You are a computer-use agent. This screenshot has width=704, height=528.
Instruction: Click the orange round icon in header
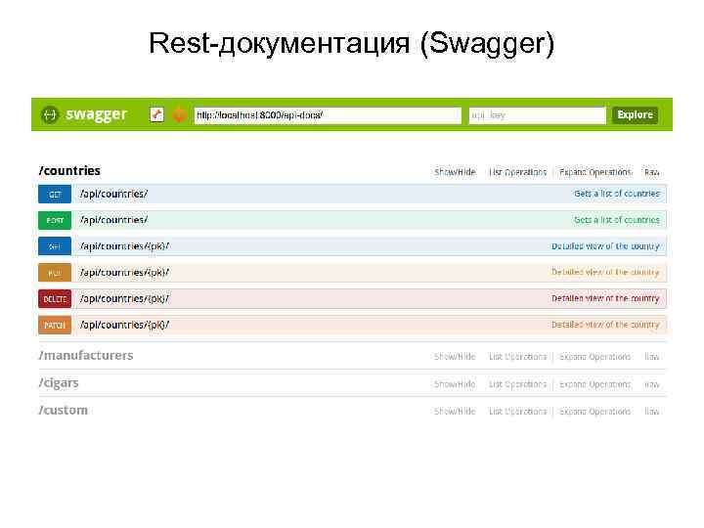pos(180,115)
